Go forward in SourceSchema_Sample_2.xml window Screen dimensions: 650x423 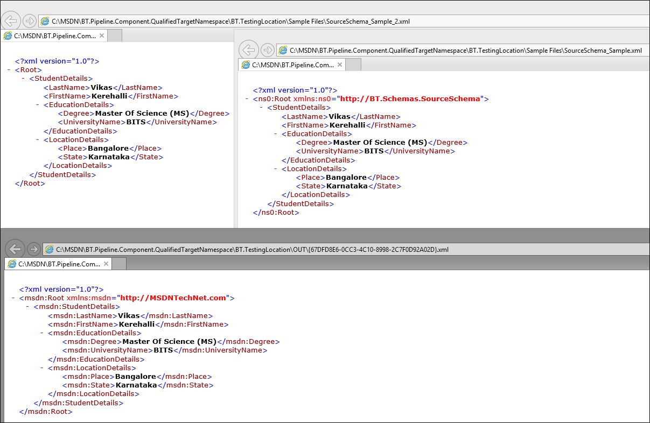pyautogui.click(x=30, y=21)
